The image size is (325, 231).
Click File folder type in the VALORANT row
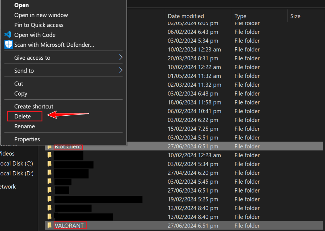click(247, 226)
